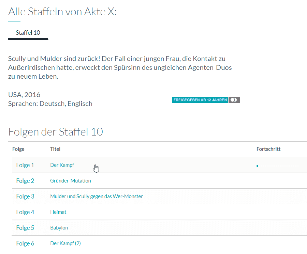The width and height of the screenshot is (307, 254).
Task: Open episode titled Der Kampf
Action: point(62,165)
